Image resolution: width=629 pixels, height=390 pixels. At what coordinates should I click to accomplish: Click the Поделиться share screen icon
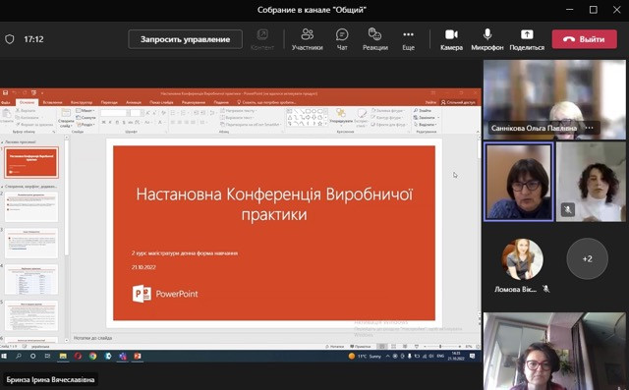527,39
